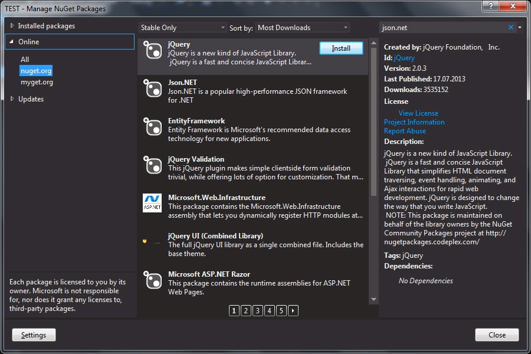Click the package list scroll up arrow

pyautogui.click(x=373, y=42)
